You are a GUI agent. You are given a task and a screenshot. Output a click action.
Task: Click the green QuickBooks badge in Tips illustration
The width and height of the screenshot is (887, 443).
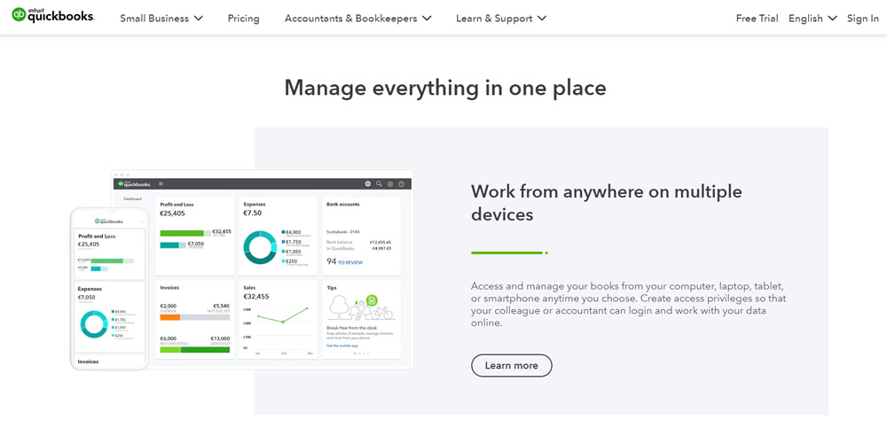coord(372,300)
